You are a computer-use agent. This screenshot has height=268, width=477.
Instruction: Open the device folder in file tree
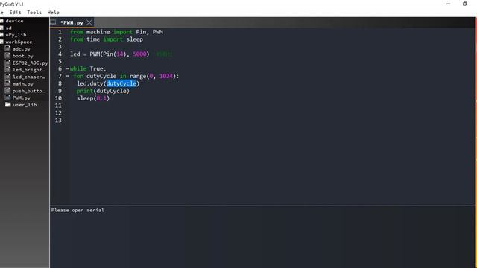pos(14,21)
